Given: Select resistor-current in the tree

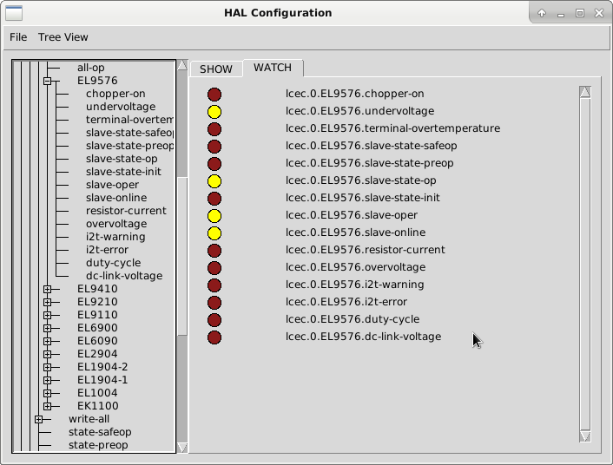Looking at the screenshot, I should point(126,211).
